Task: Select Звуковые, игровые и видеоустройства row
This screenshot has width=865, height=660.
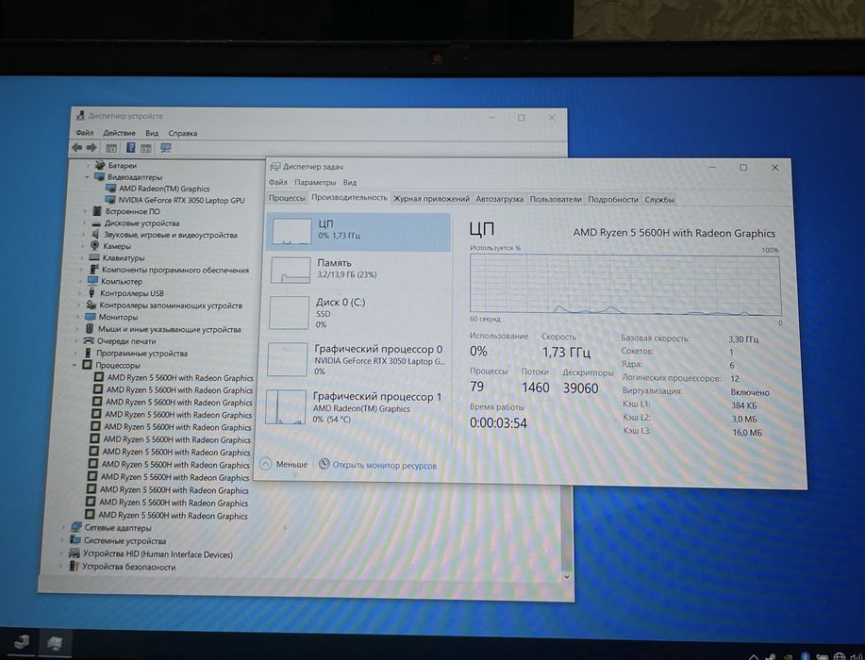Action: point(170,235)
